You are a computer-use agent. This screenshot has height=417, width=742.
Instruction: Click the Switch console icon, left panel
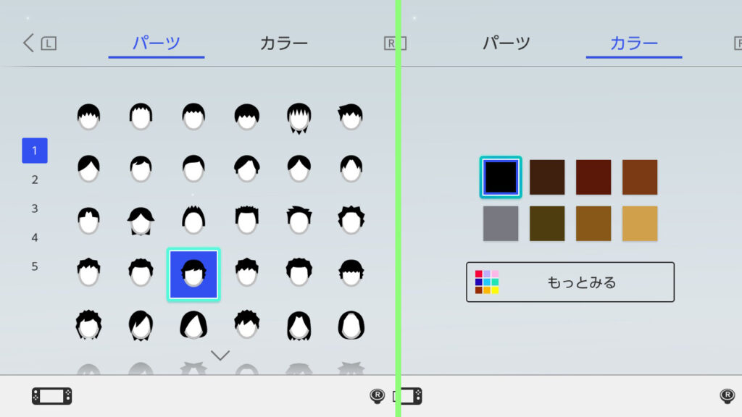pos(52,396)
